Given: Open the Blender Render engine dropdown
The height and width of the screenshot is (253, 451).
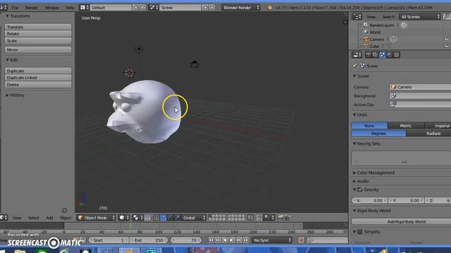Looking at the screenshot, I should pyautogui.click(x=241, y=8).
